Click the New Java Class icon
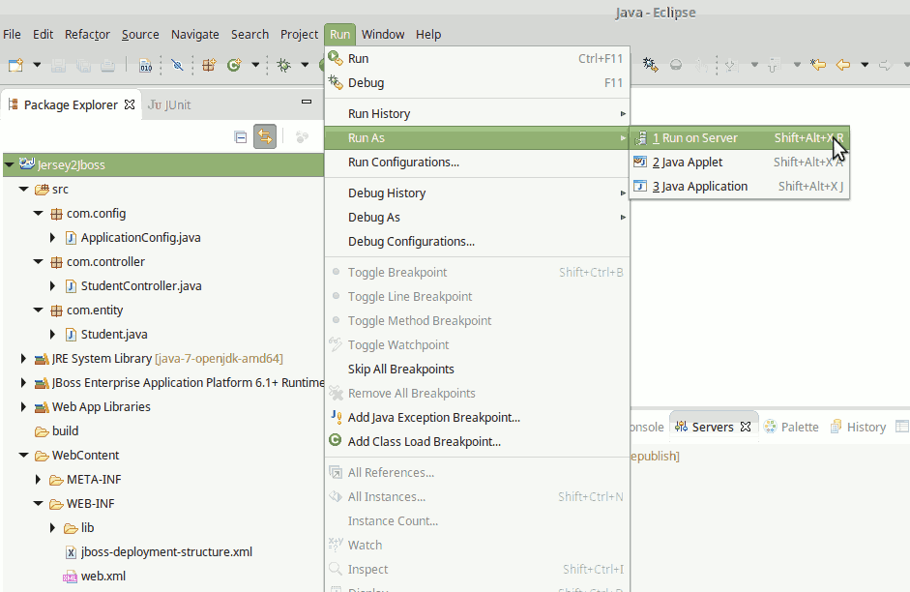This screenshot has width=910, height=592. click(234, 65)
